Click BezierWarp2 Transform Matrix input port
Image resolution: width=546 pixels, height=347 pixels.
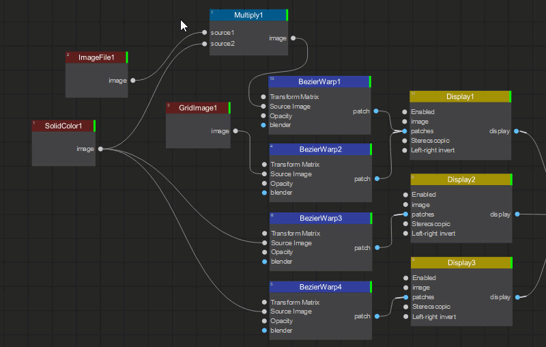click(x=264, y=165)
